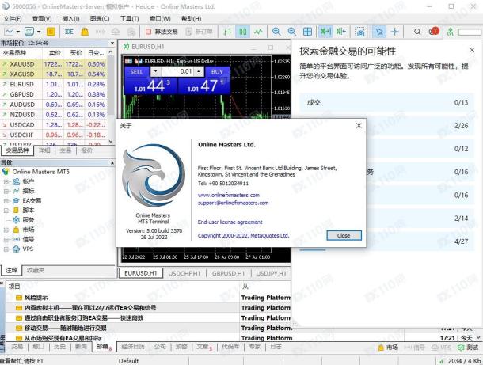483x365 pixels.
Task: Toggle chart shift icon
Action: (341, 32)
